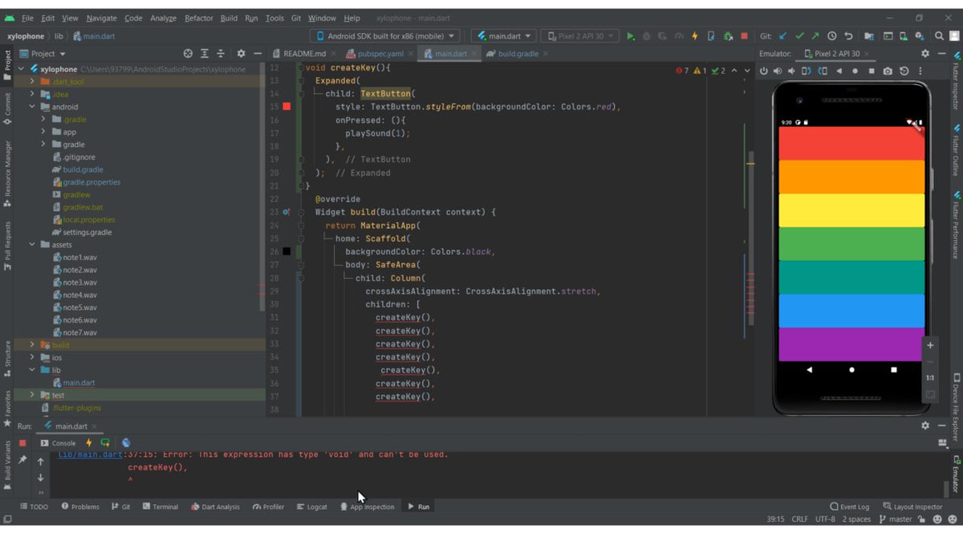
Task: Run the app with the green play icon
Action: (631, 36)
